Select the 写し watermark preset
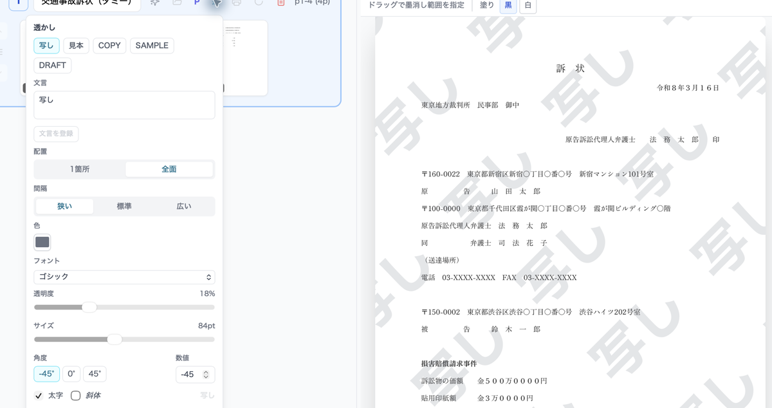Screen dimensions: 772x408 tap(46, 46)
